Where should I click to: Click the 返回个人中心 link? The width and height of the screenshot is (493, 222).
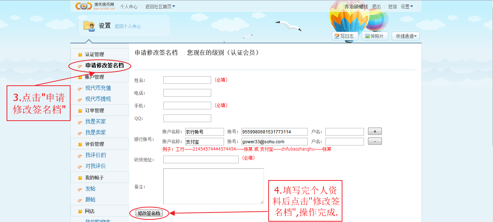click(128, 26)
